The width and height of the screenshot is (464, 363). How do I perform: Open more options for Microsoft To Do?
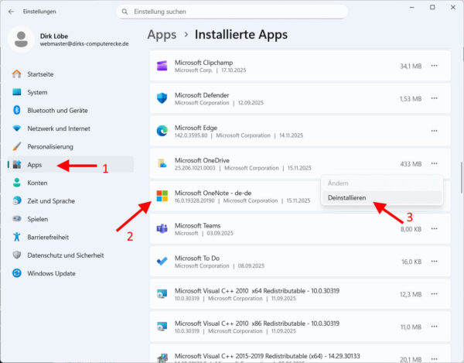click(434, 262)
